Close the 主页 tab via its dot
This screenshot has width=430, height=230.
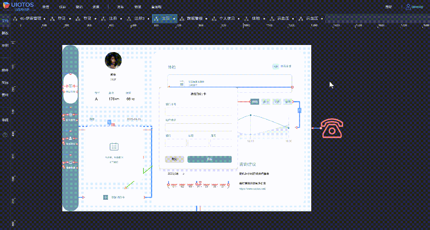pos(174,19)
